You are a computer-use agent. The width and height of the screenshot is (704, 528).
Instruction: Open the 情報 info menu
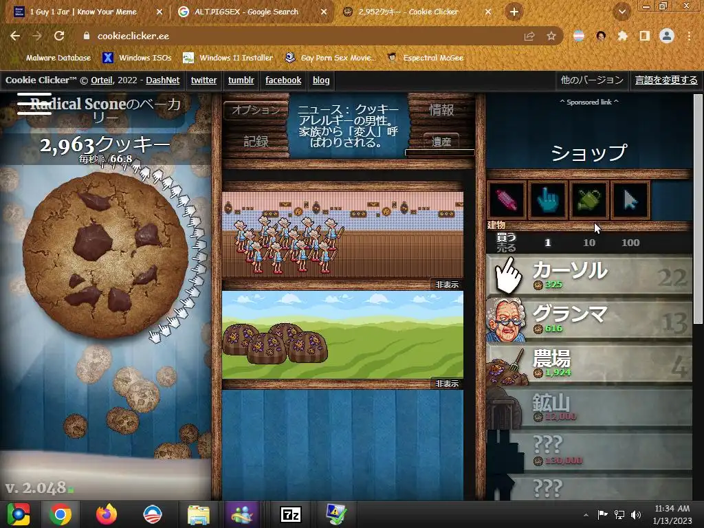tap(441, 110)
